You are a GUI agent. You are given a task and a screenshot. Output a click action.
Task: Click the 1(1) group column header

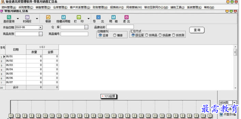(42, 47)
